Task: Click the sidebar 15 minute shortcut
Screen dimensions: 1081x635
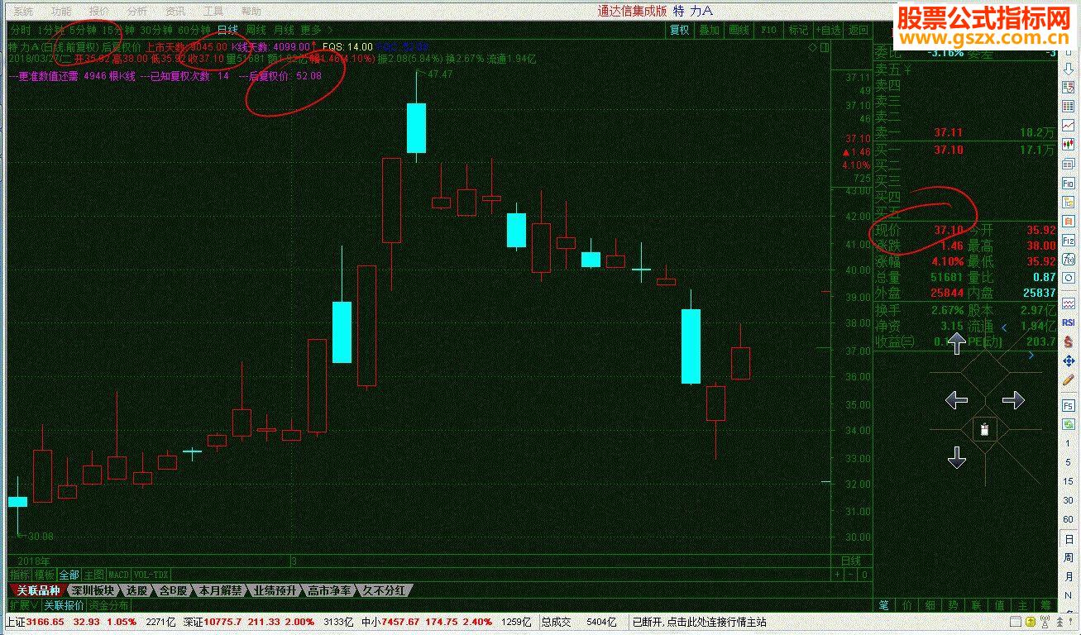Action: 1069,481
